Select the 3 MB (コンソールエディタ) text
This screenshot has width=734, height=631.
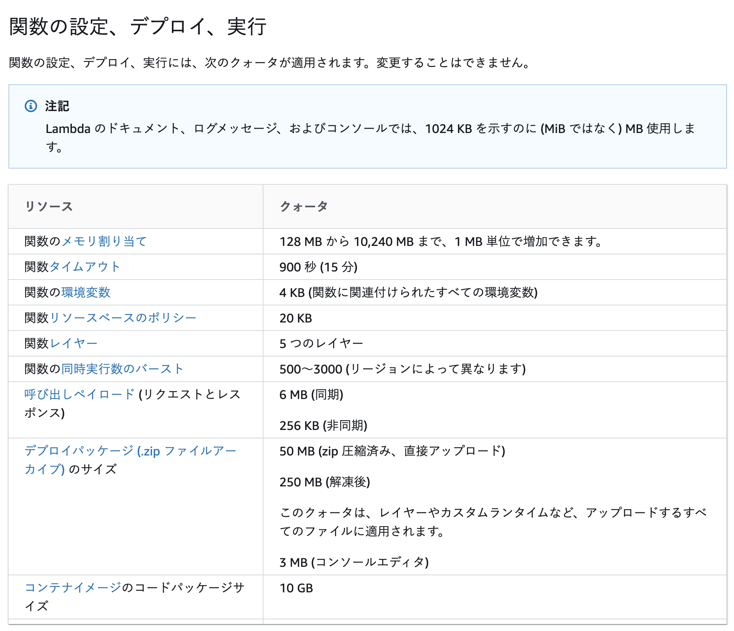tap(354, 562)
